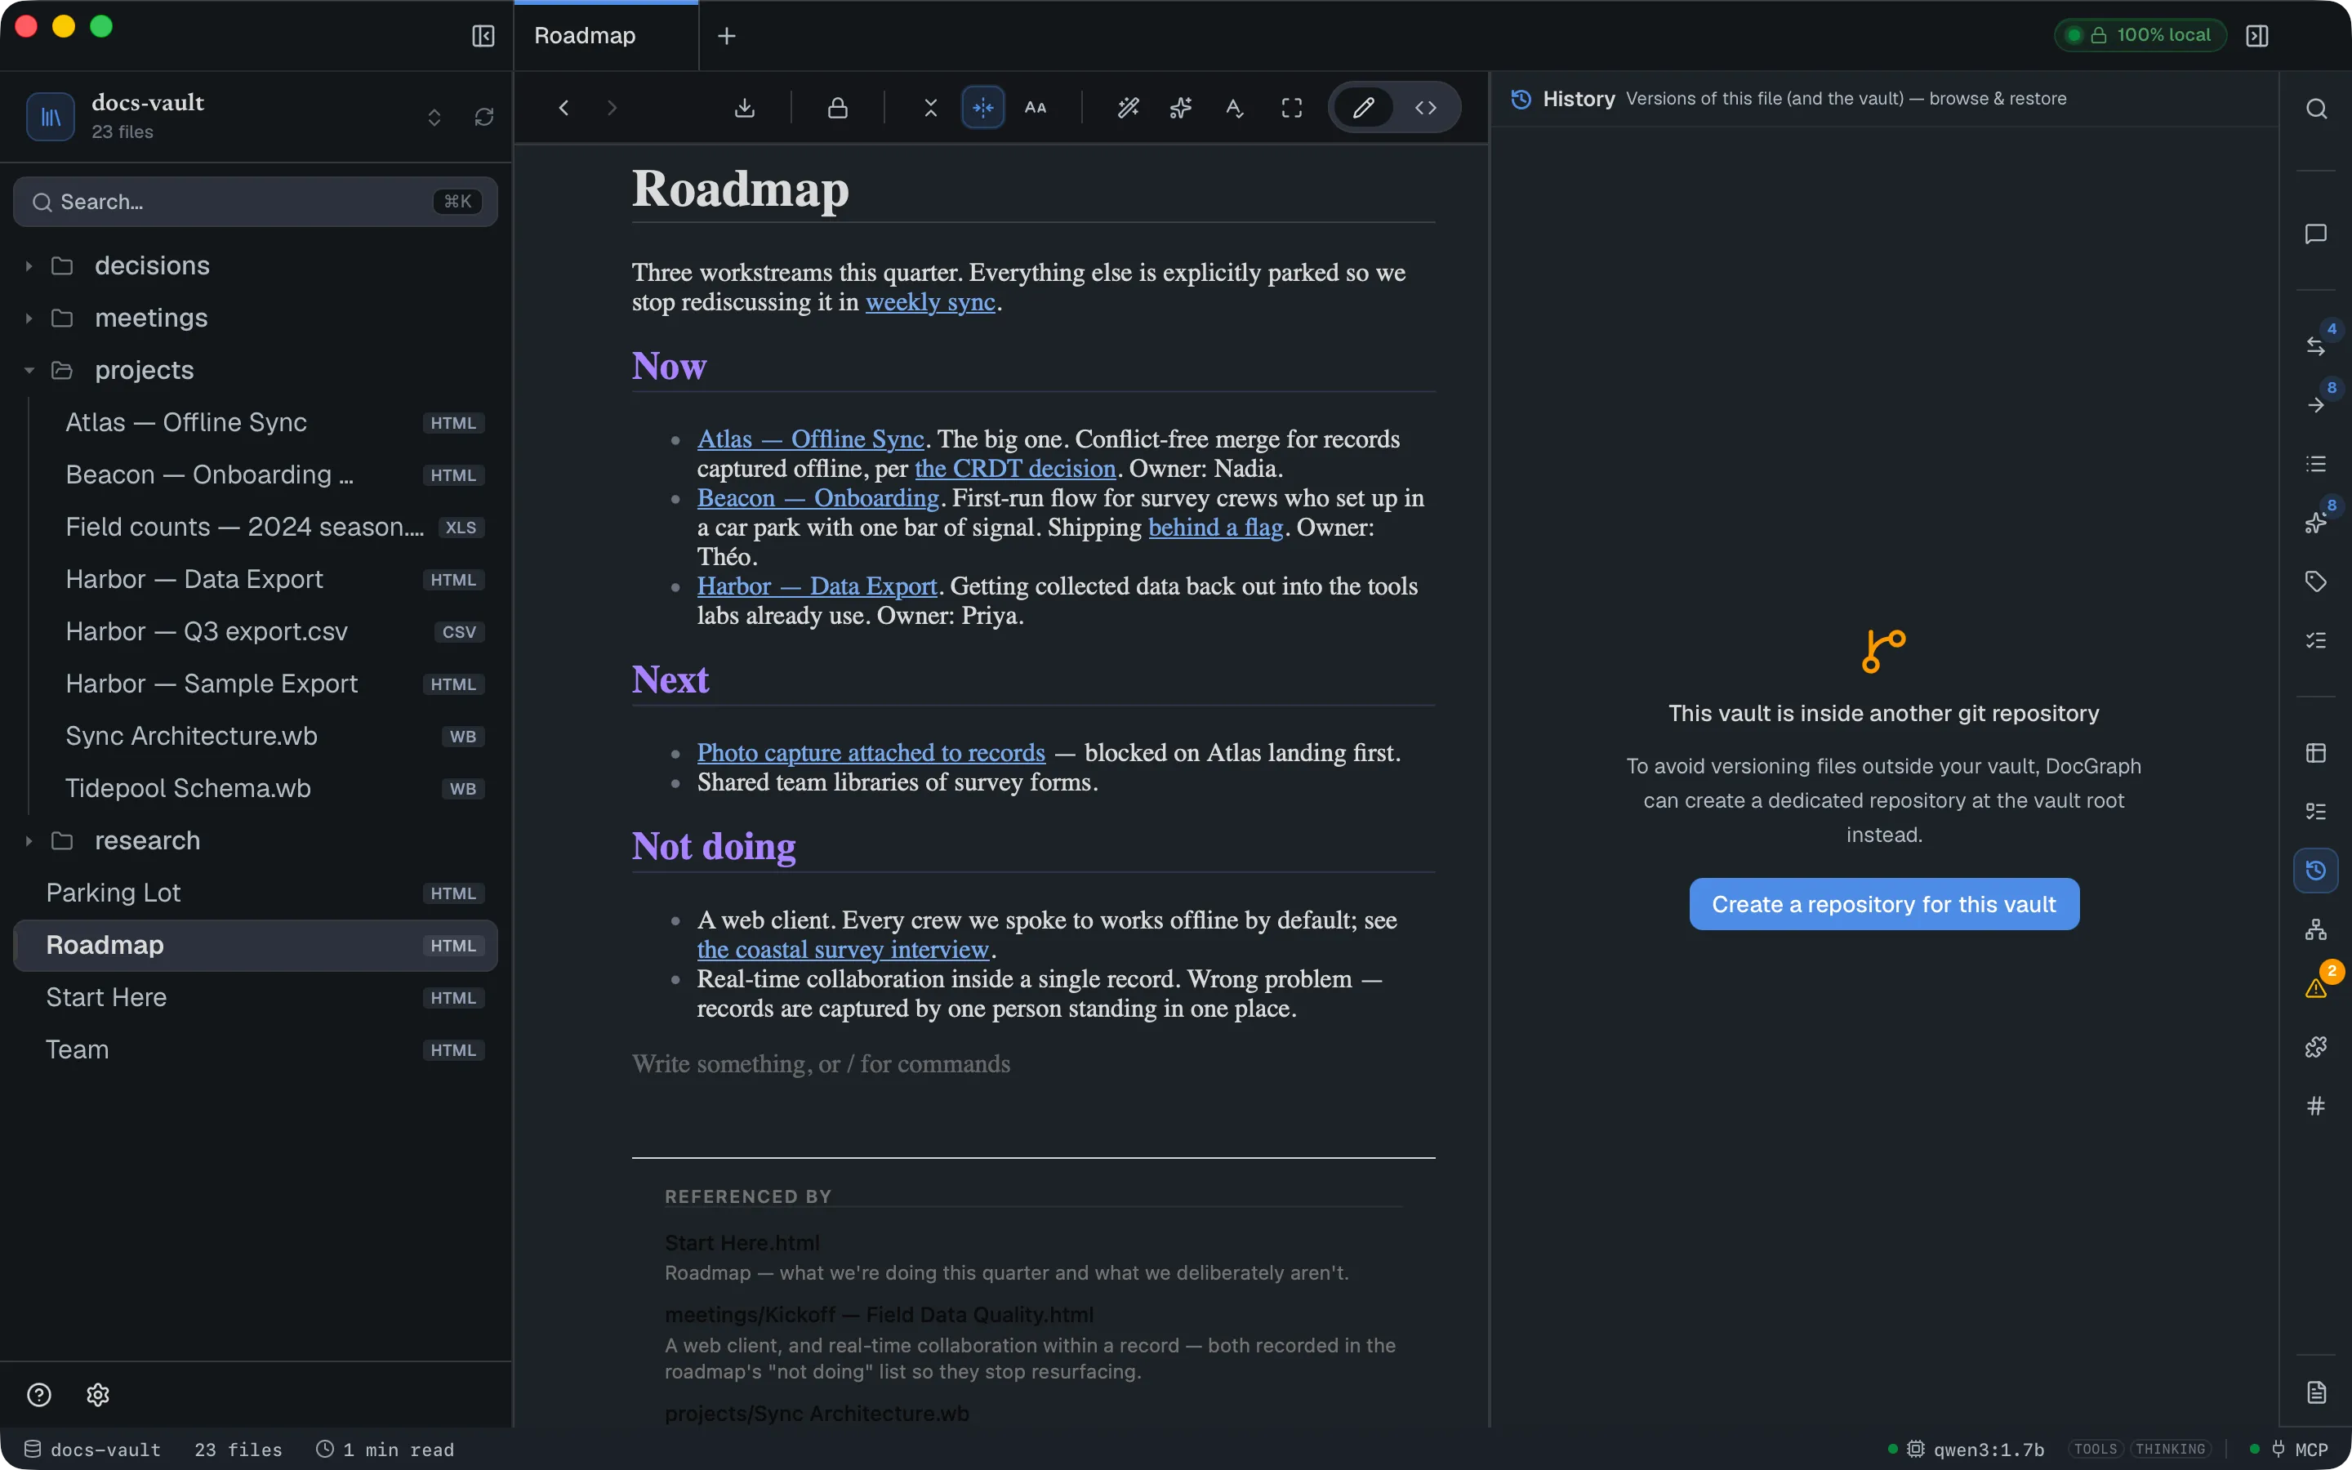
Task: Open Parking Lot in the file list
Action: point(256,893)
